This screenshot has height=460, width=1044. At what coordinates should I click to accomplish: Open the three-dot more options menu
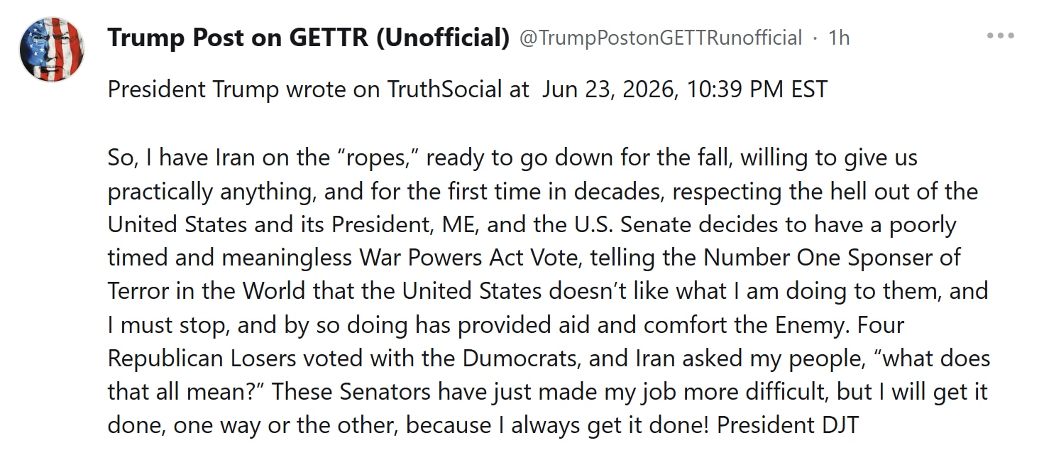point(1001,36)
